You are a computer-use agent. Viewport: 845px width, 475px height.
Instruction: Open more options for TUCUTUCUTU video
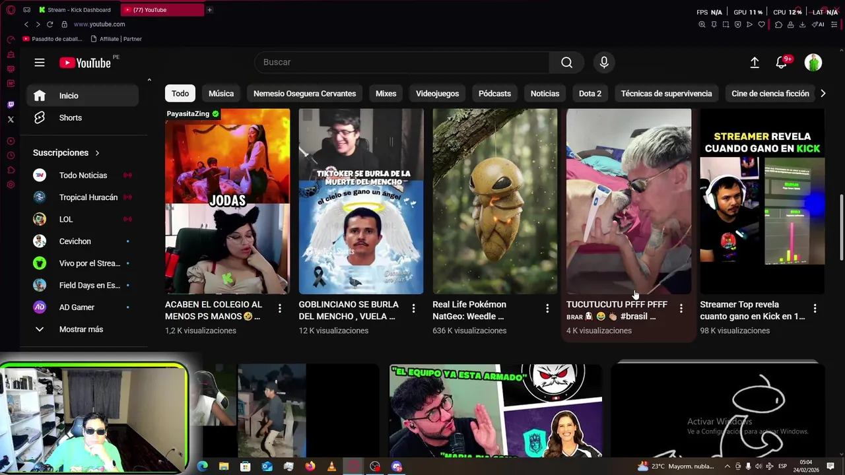coord(681,308)
